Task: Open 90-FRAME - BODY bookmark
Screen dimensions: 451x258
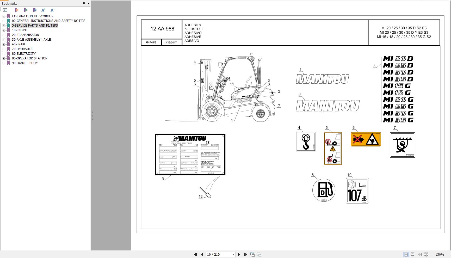Action: (25, 63)
